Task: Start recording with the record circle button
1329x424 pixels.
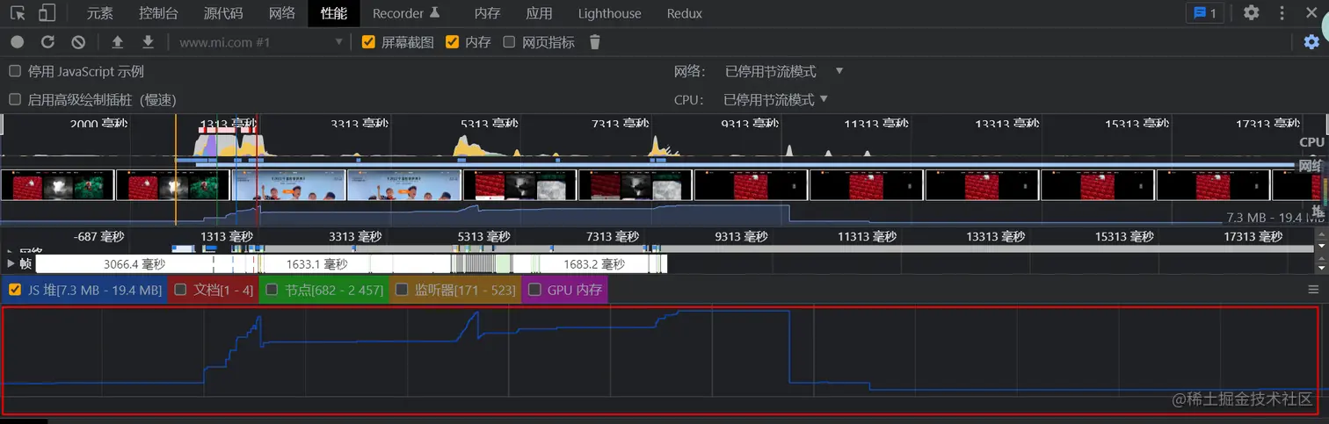Action: [x=17, y=41]
